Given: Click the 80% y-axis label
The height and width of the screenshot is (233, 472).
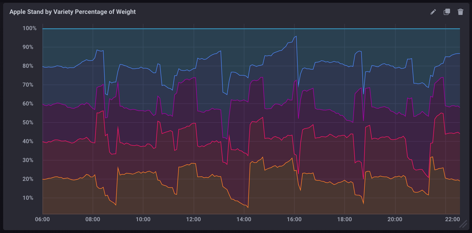Looking at the screenshot, I should pyautogui.click(x=28, y=66).
